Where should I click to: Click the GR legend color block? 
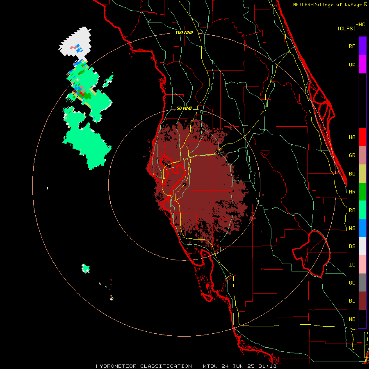362,155
